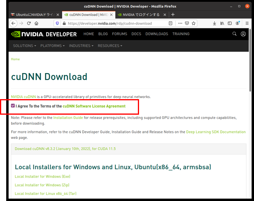Collapse the Download cuDNN v8.3.2 section
This screenshot has width=254, height=201.
65,149
